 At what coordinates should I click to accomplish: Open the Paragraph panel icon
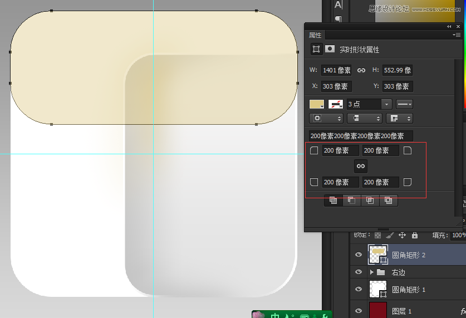point(338,19)
